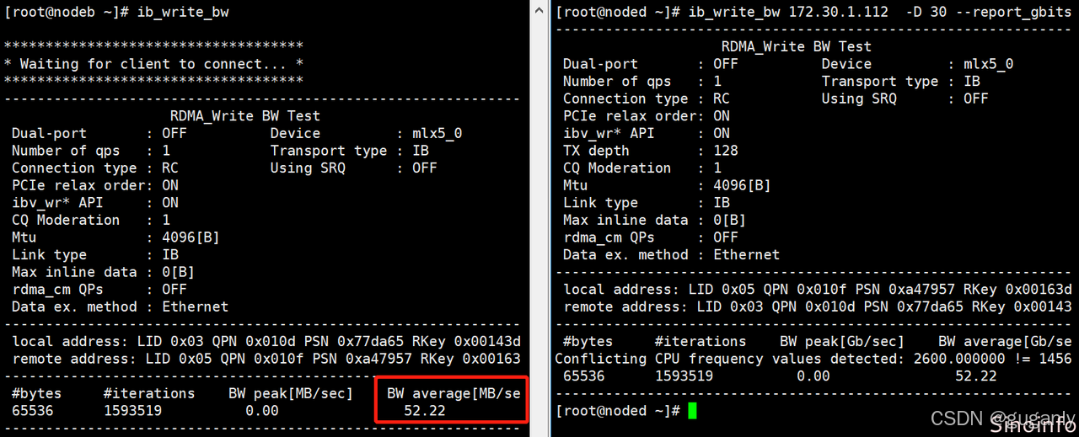Select 65536 bytes value in noded terminal

(x=584, y=376)
